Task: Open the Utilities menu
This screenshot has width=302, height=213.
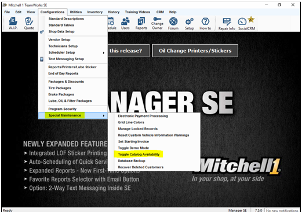Action: tap(76, 12)
